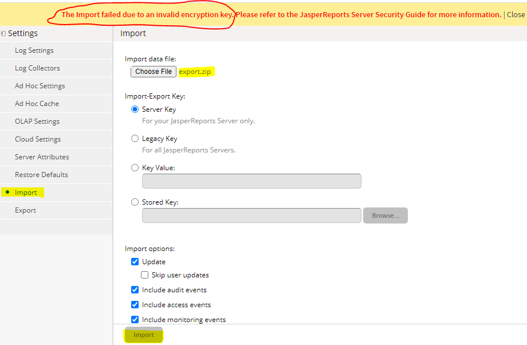Select the Server Key radio button

[135, 109]
